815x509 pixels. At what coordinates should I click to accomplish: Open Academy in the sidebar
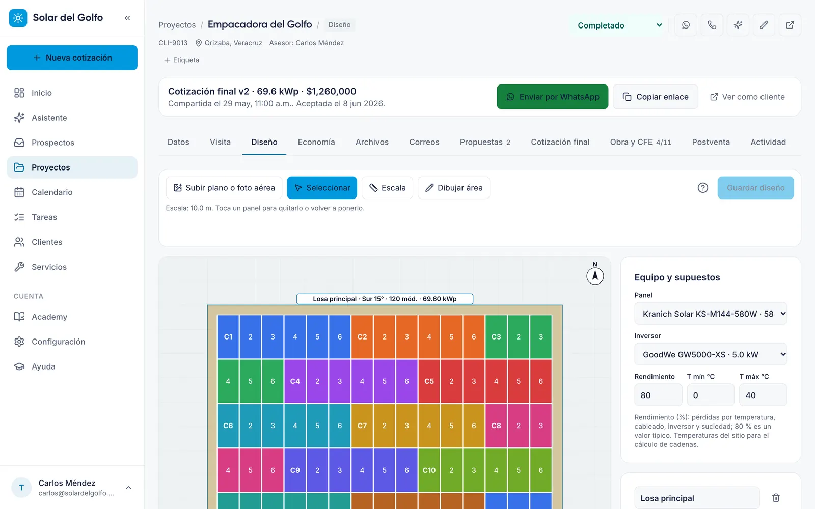pyautogui.click(x=72, y=317)
